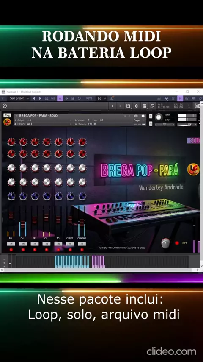This screenshot has height=362, width=203.
Task: Toggle the BB channel red LED
Action: coord(11,250)
